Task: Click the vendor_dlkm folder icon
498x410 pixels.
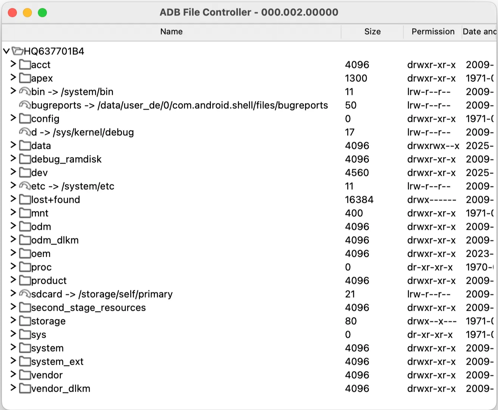Action: [25, 389]
